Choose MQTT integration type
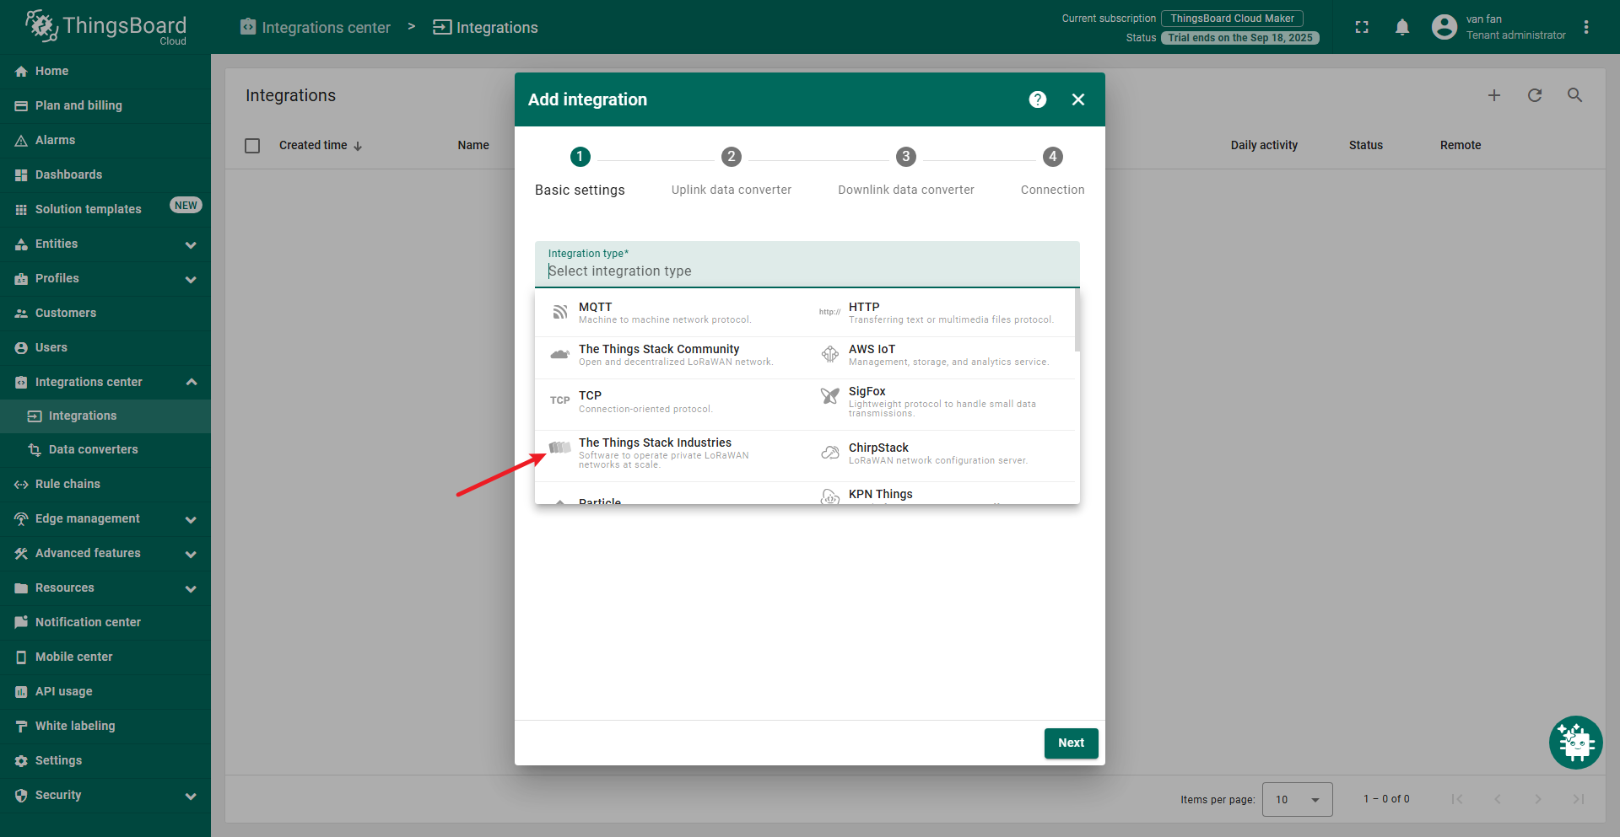 (670, 313)
